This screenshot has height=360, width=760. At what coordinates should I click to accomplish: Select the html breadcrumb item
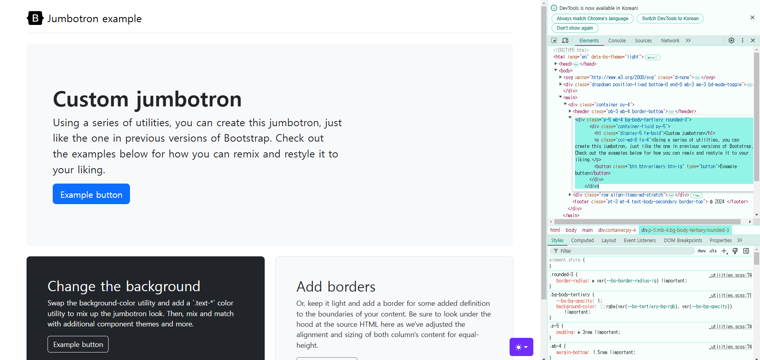tap(555, 230)
